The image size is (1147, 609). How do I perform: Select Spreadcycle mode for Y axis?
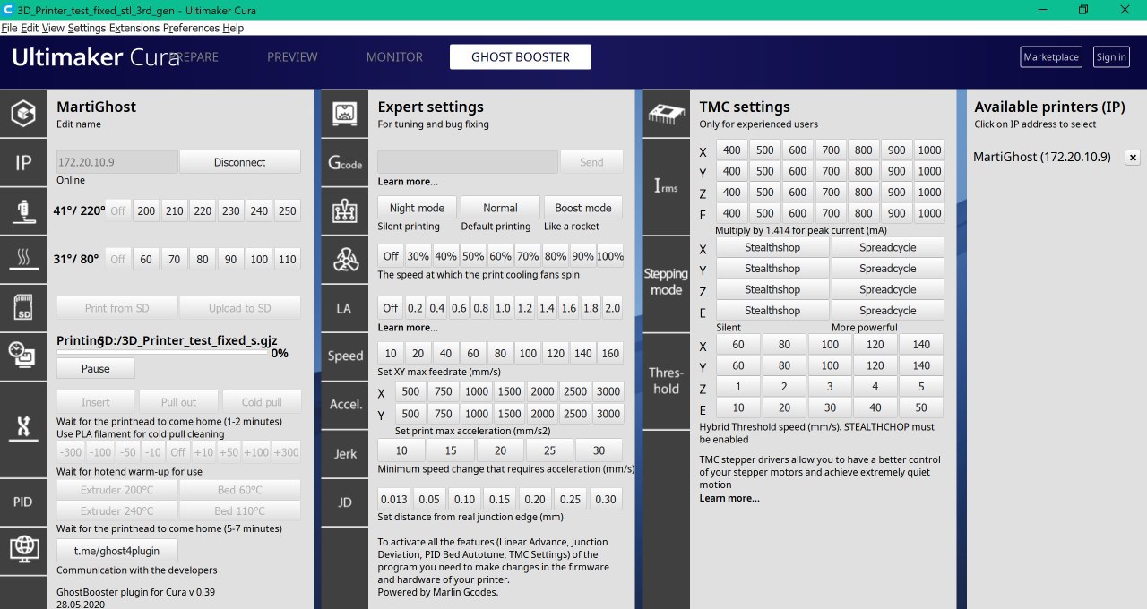(x=888, y=269)
